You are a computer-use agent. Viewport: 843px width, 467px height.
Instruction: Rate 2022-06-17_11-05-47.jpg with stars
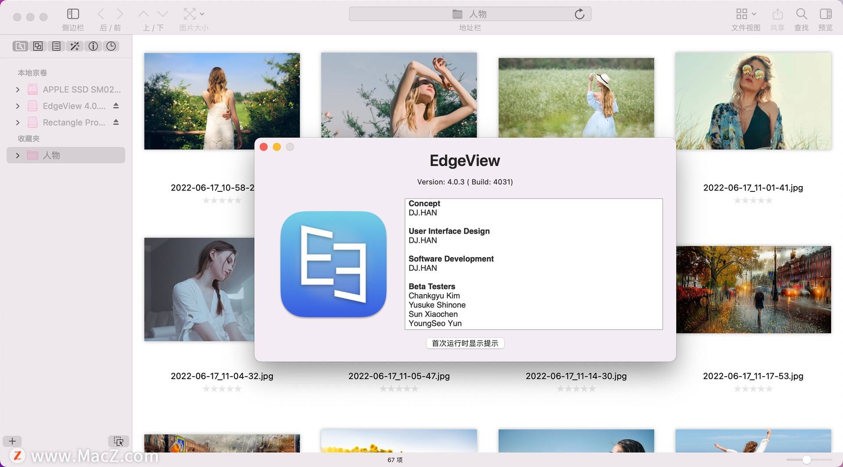pyautogui.click(x=399, y=389)
